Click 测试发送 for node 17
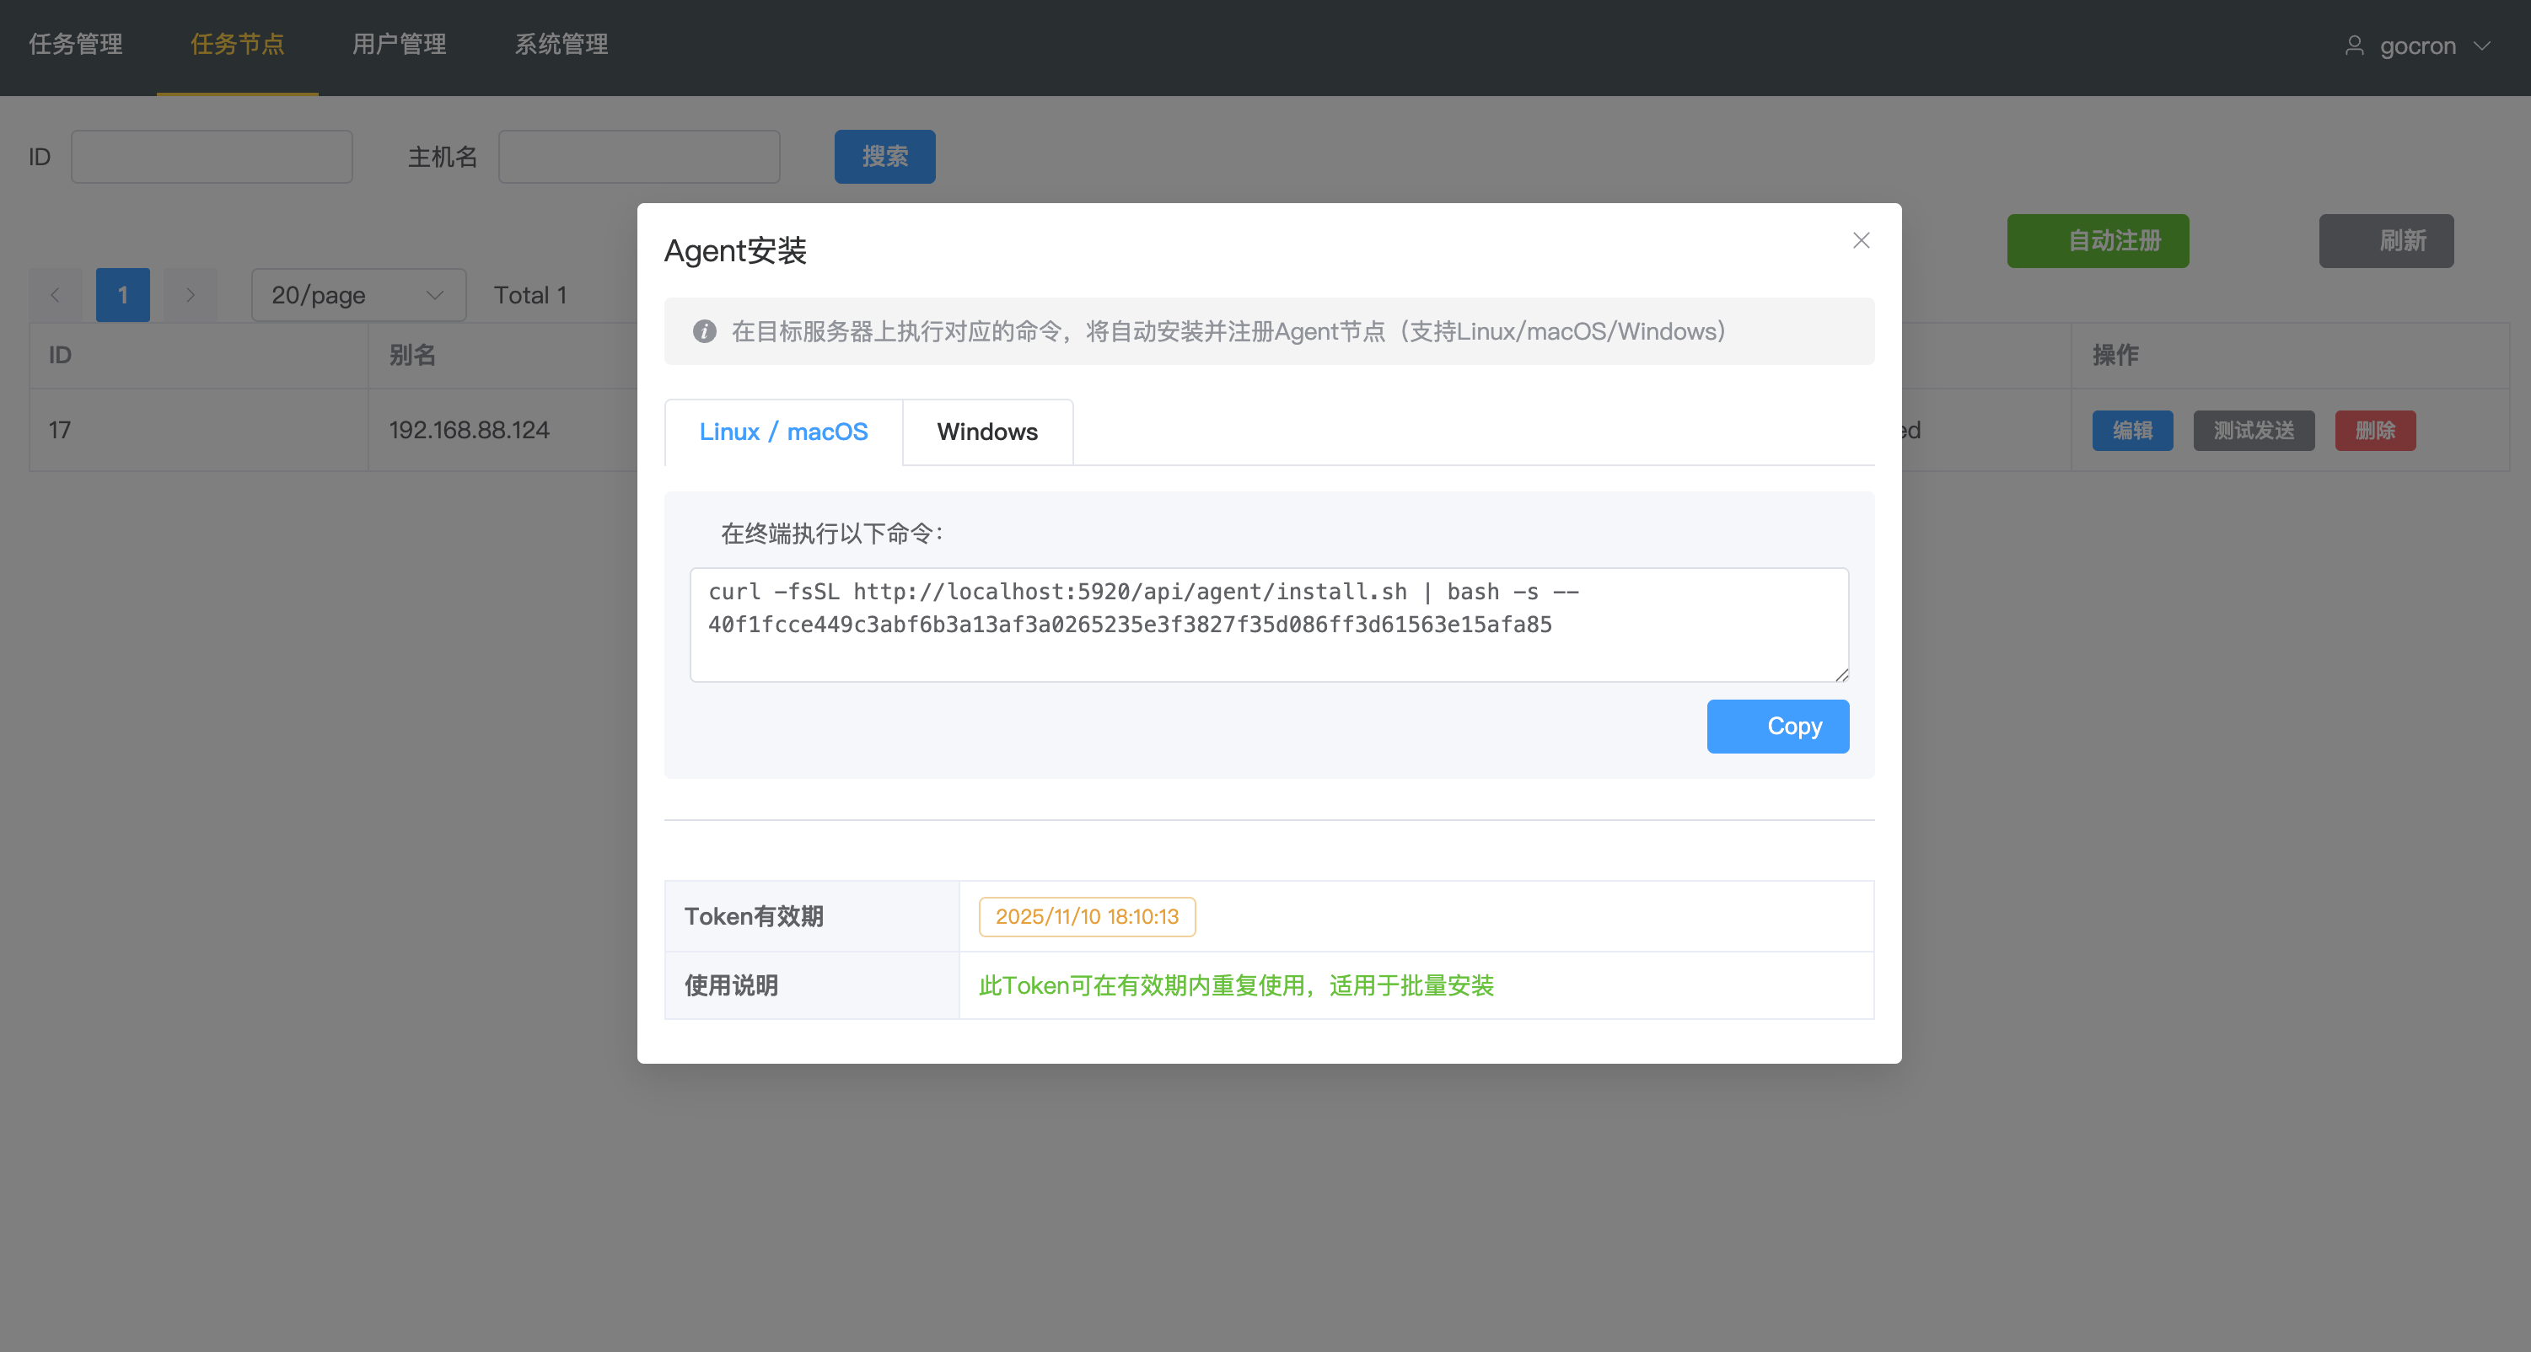The image size is (2531, 1352). [x=2254, y=431]
